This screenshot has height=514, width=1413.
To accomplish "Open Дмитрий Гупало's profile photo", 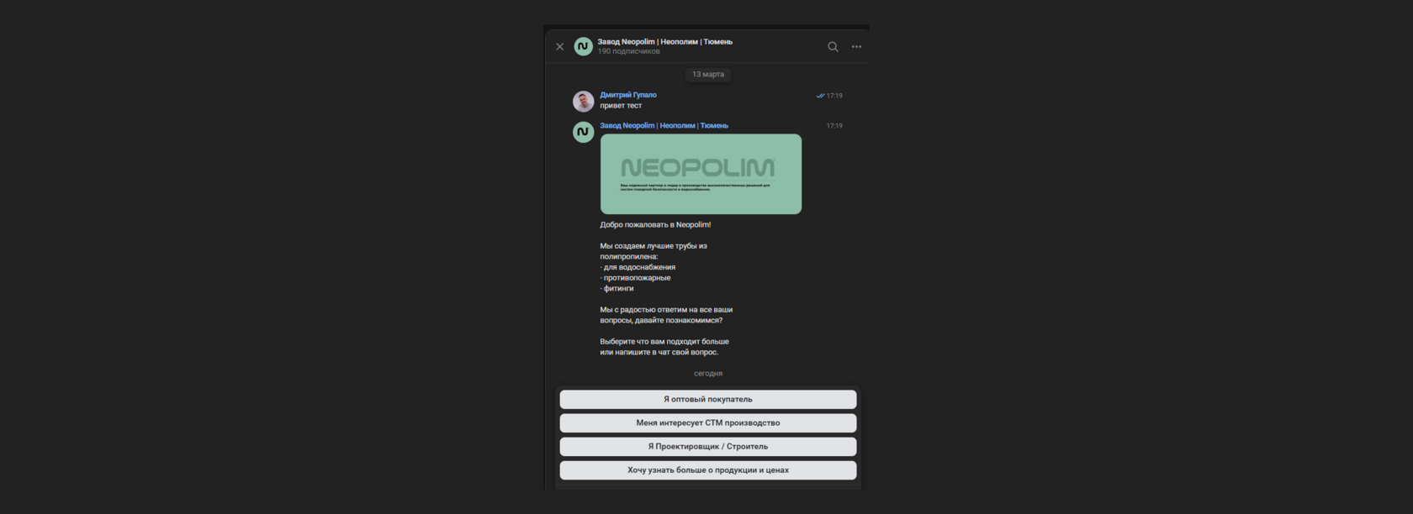I will [x=583, y=102].
